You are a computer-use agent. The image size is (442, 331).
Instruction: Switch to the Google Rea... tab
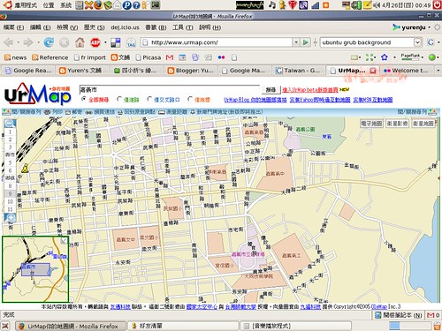pos(28,71)
